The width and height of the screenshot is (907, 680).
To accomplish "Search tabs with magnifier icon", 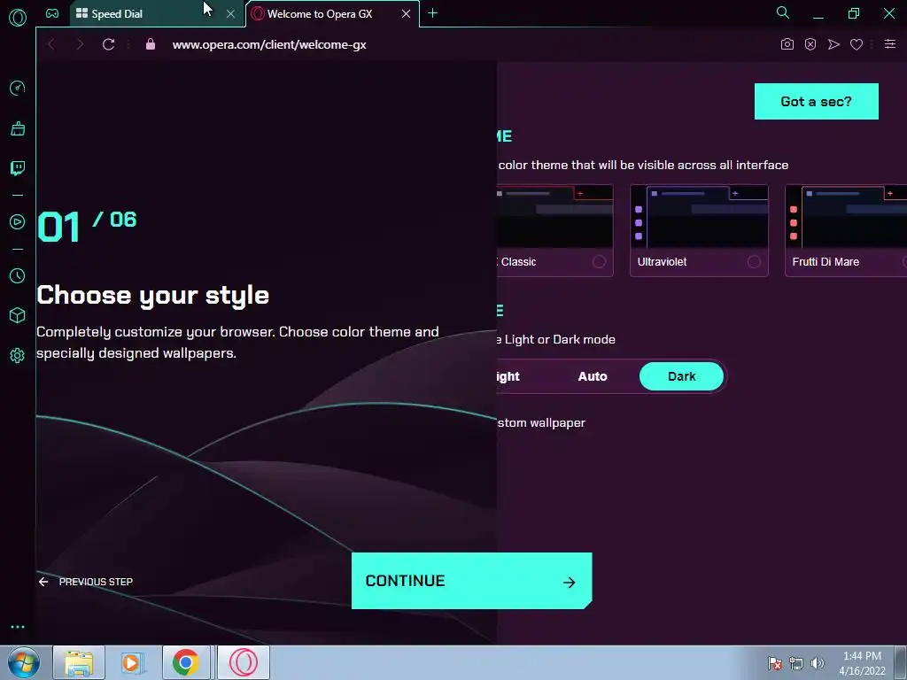I will point(783,12).
